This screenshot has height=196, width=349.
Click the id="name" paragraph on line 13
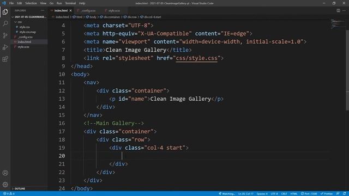166,99
